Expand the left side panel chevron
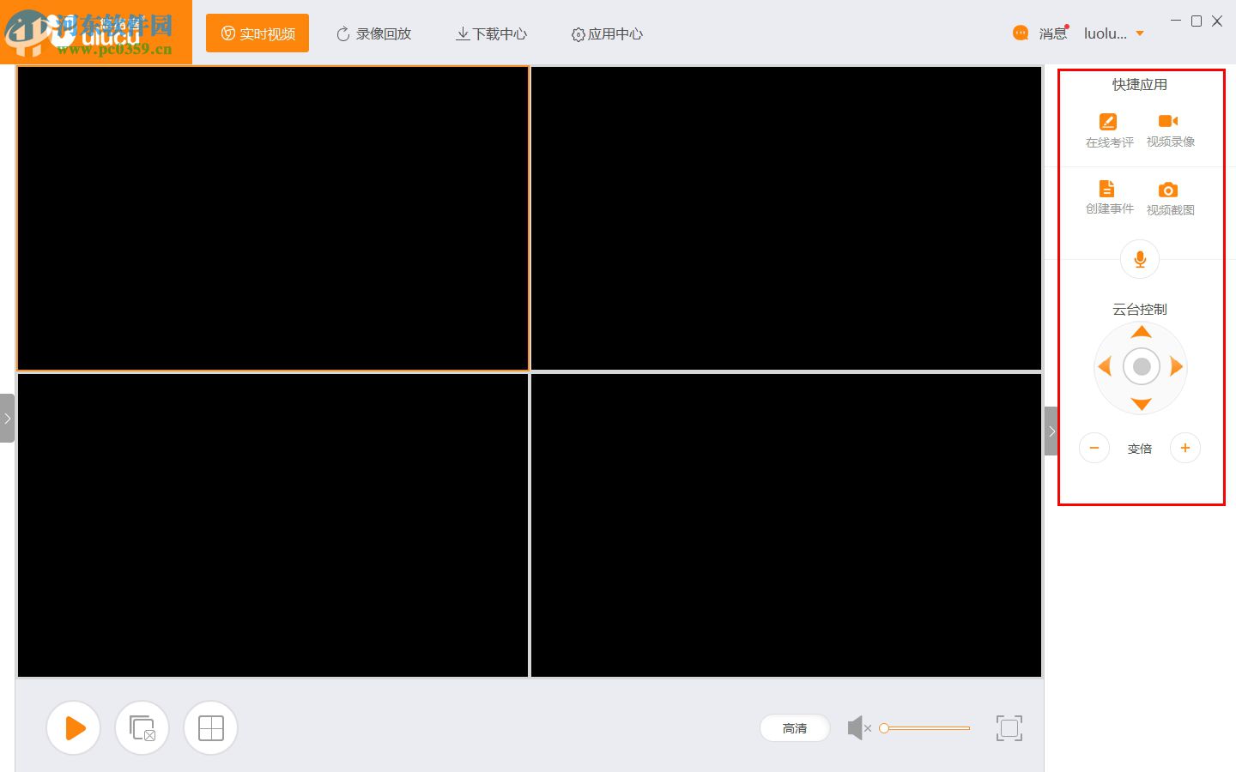Screen dimensions: 1236x772 point(8,418)
